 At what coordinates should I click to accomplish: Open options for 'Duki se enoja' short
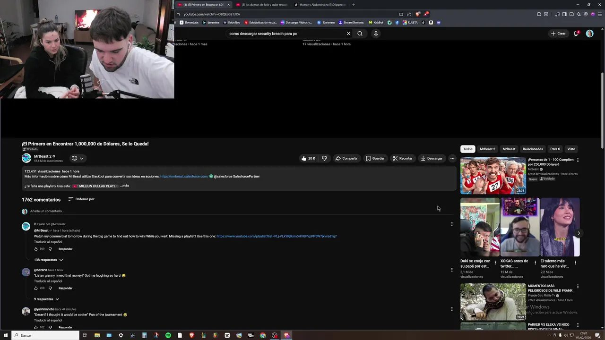(495, 263)
